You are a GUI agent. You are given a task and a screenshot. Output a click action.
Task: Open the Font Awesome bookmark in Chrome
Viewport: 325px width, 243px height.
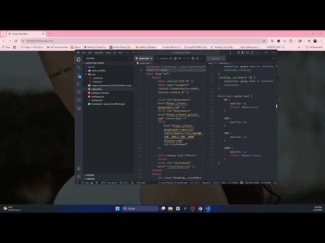[x=57, y=47]
